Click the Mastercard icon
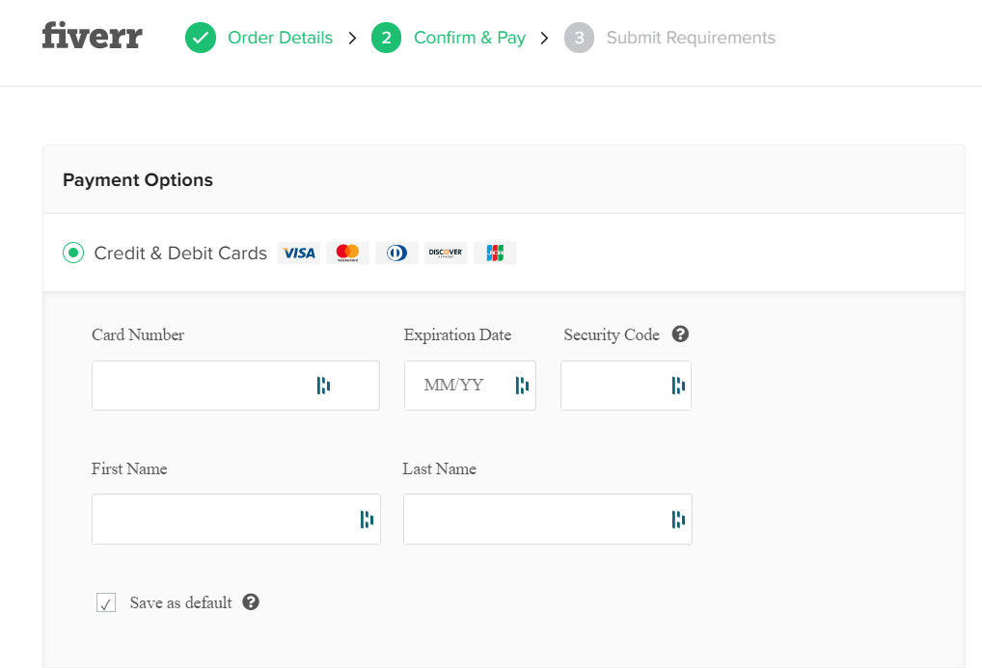 click(x=347, y=253)
